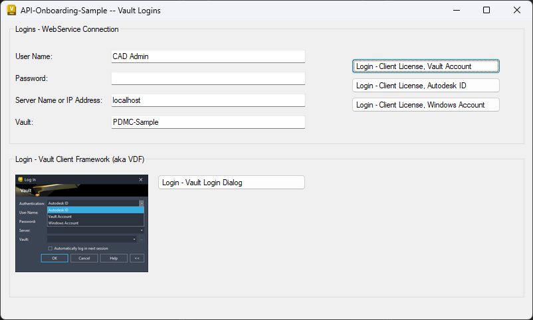The width and height of the screenshot is (533, 320).
Task: Click Login - Client License, Vault Account button
Action: (425, 66)
